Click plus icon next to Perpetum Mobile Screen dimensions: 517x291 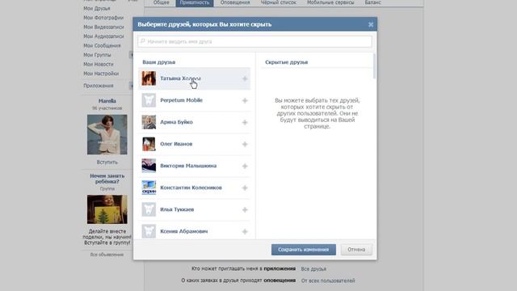245,100
